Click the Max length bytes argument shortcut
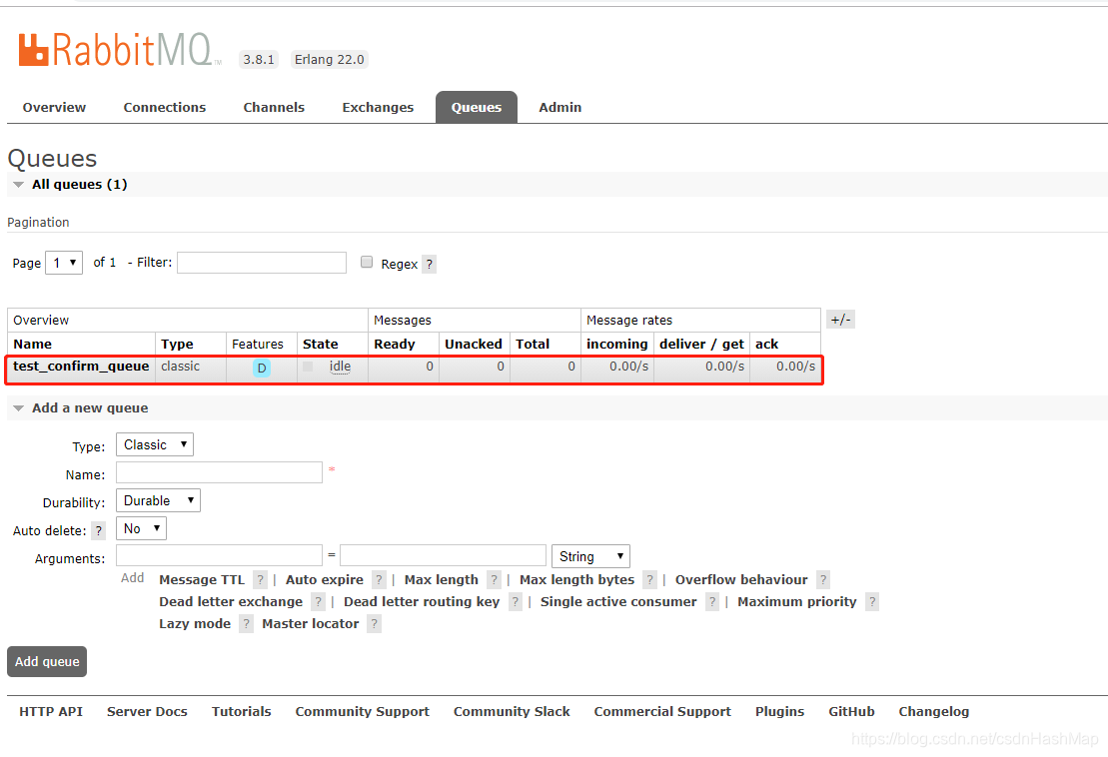The image size is (1108, 757). pyautogui.click(x=576, y=580)
